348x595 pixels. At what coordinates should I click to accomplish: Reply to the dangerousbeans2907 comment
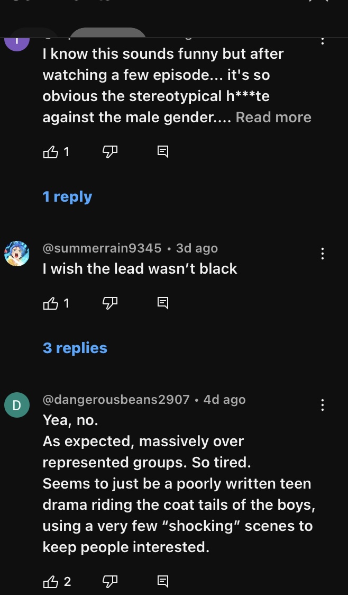pos(163,581)
